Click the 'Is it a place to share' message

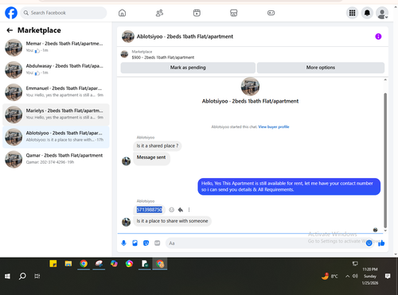(x=172, y=221)
